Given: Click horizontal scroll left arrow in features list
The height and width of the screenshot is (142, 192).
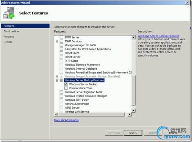Looking at the screenshot, I should click(56, 114).
